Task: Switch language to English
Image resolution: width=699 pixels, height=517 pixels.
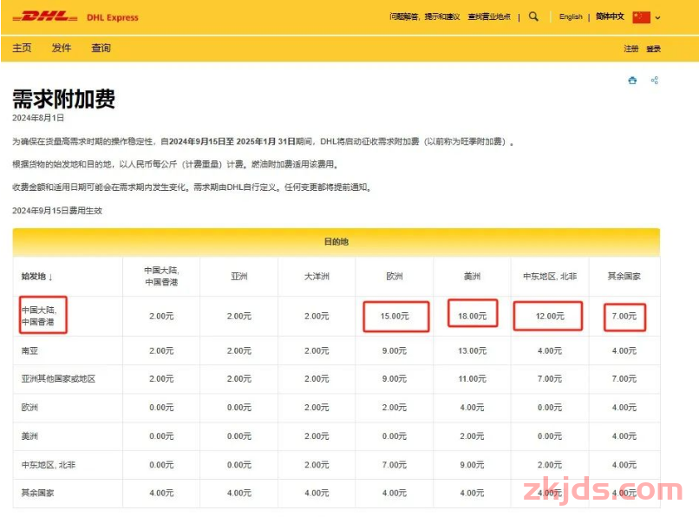Action: [571, 17]
